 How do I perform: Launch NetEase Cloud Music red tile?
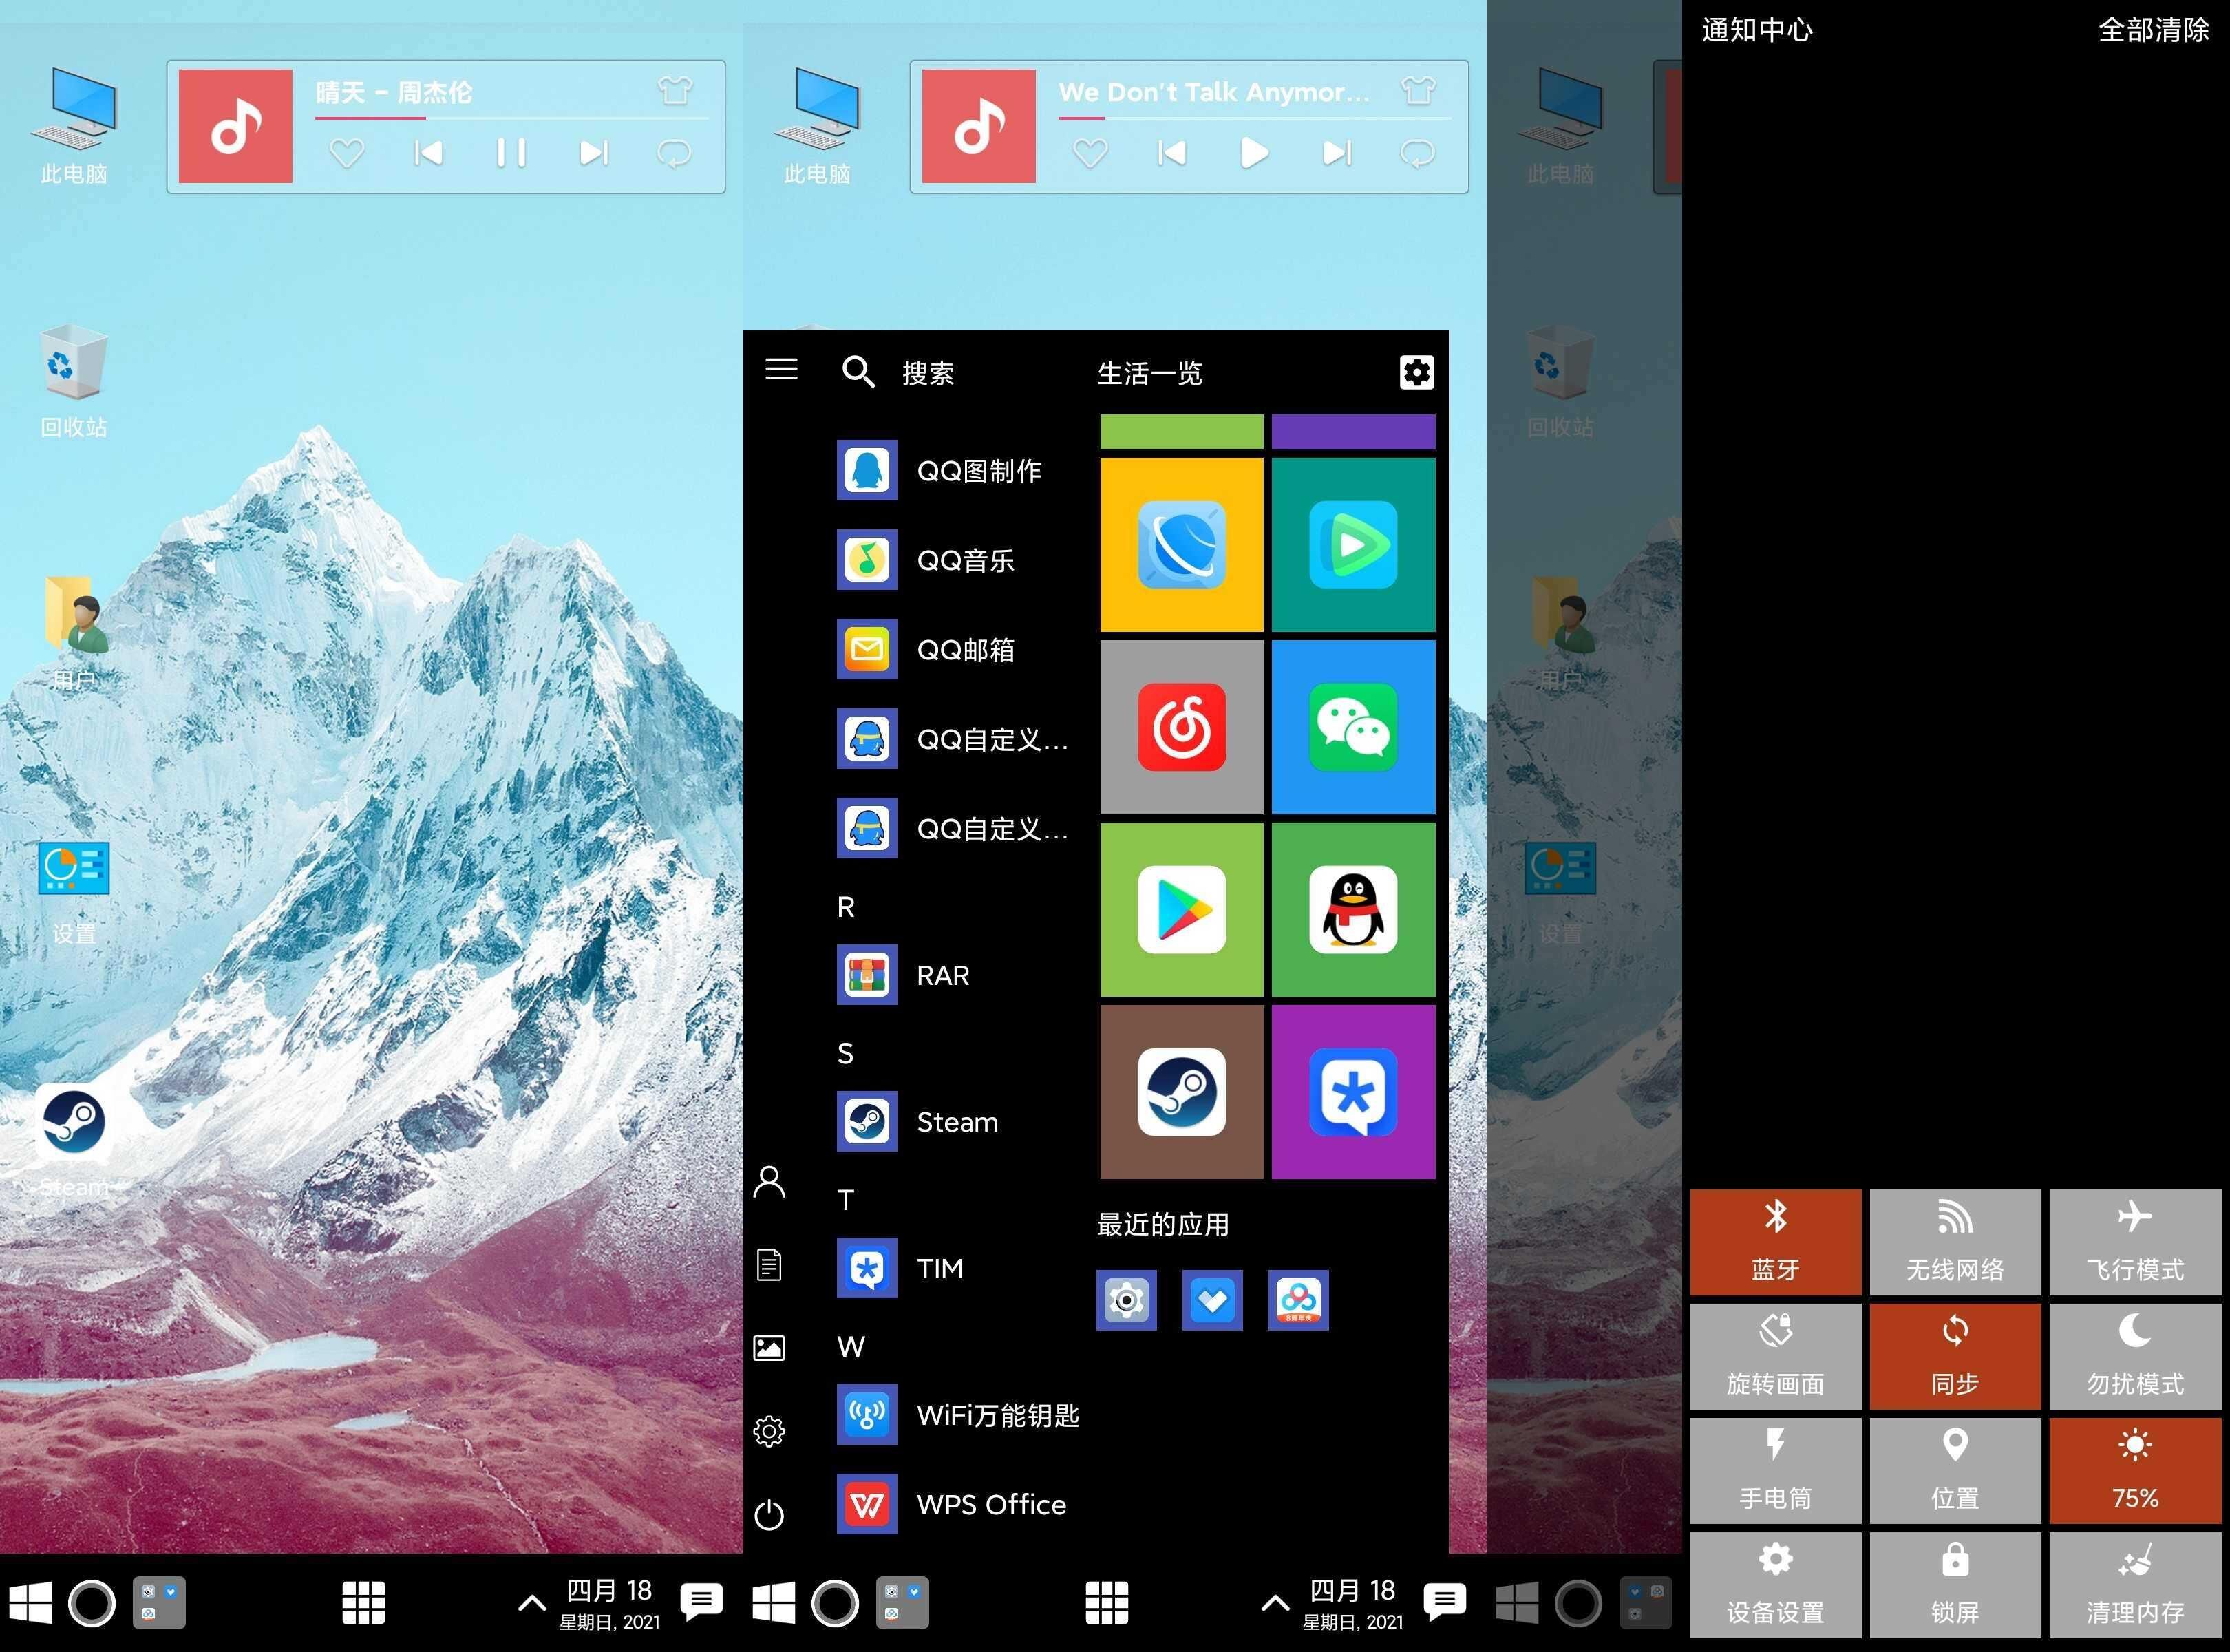1181,727
